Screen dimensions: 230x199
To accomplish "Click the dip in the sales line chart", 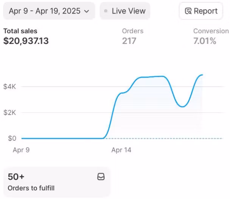I will (182, 106).
